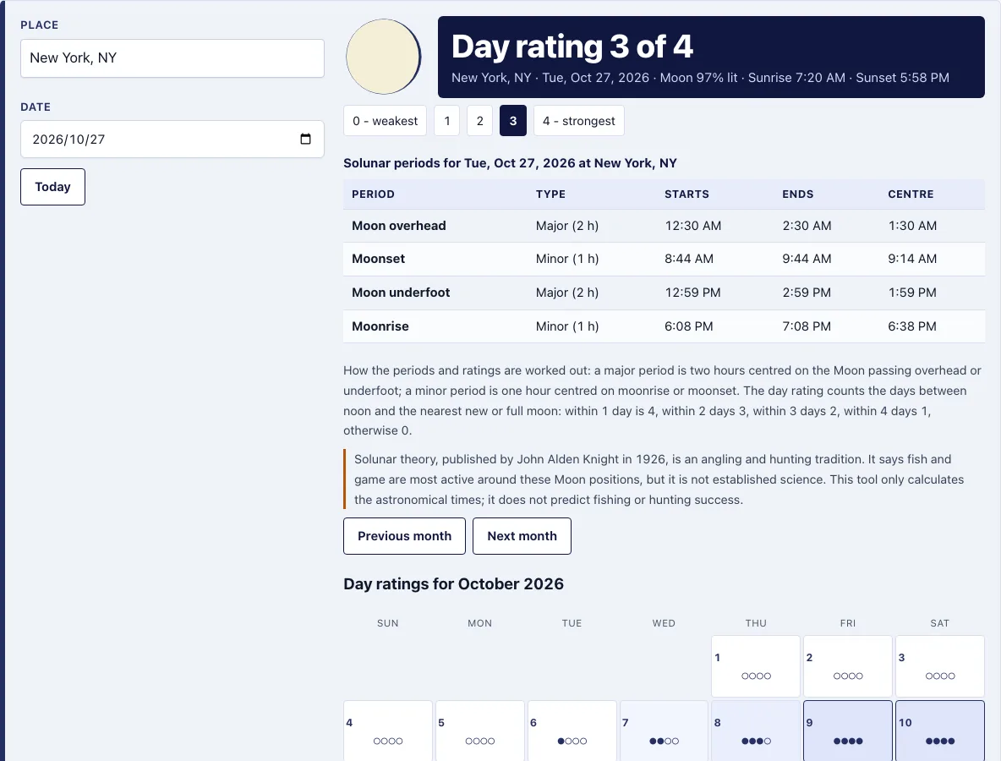Click the moon phase illustration

coord(383,57)
